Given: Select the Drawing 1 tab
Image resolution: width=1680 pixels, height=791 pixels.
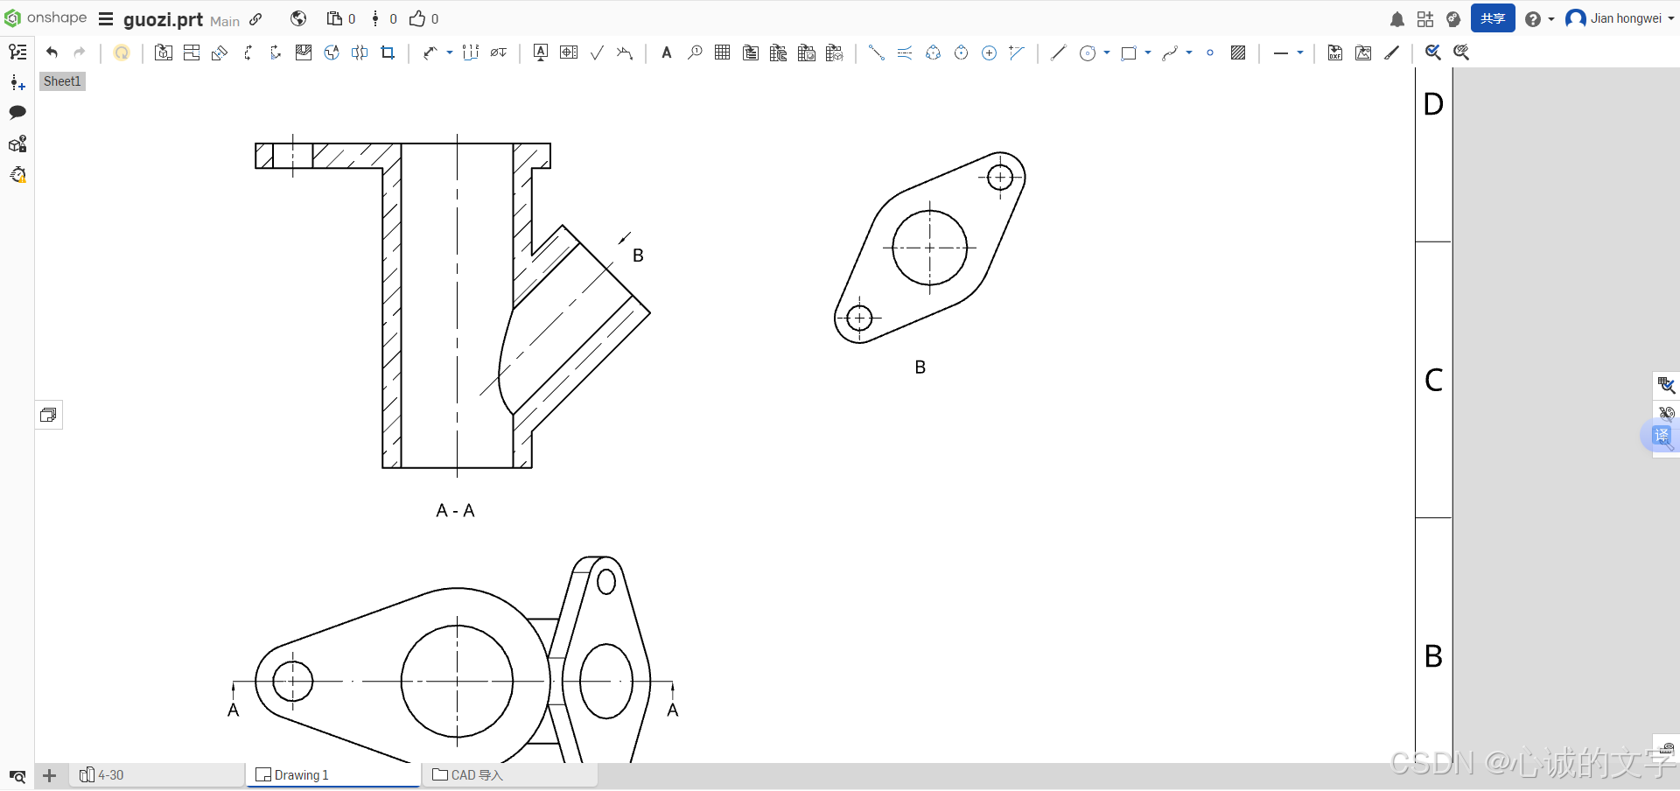Looking at the screenshot, I should (x=333, y=775).
